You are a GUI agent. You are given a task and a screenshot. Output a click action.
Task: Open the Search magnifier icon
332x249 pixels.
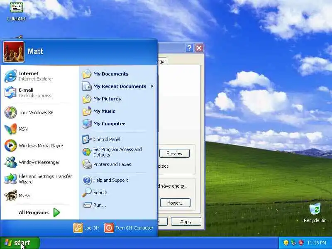(x=87, y=193)
